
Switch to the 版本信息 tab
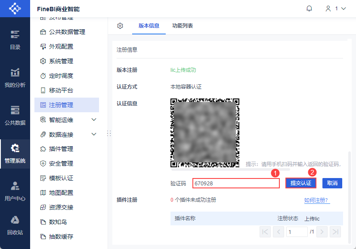[x=149, y=26]
